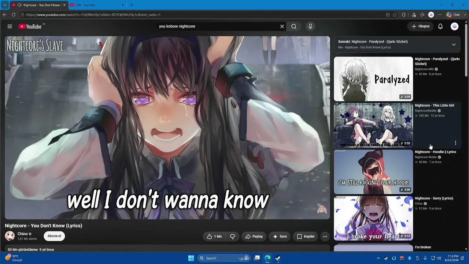
Task: Open the Copilot Chat button
Action: click(x=453, y=15)
